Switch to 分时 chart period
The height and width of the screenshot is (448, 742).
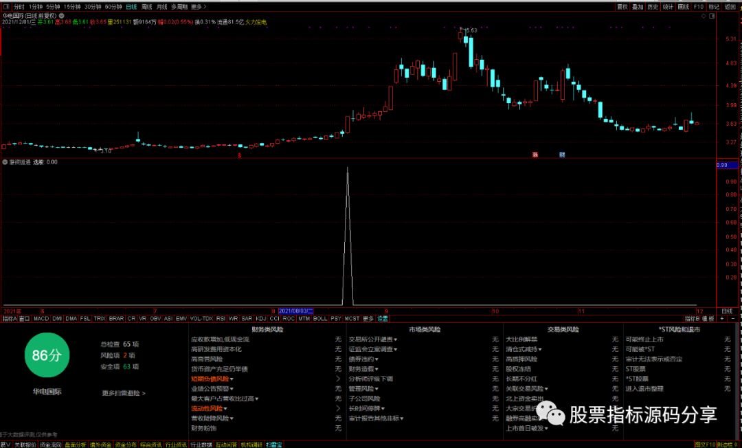(x=19, y=7)
